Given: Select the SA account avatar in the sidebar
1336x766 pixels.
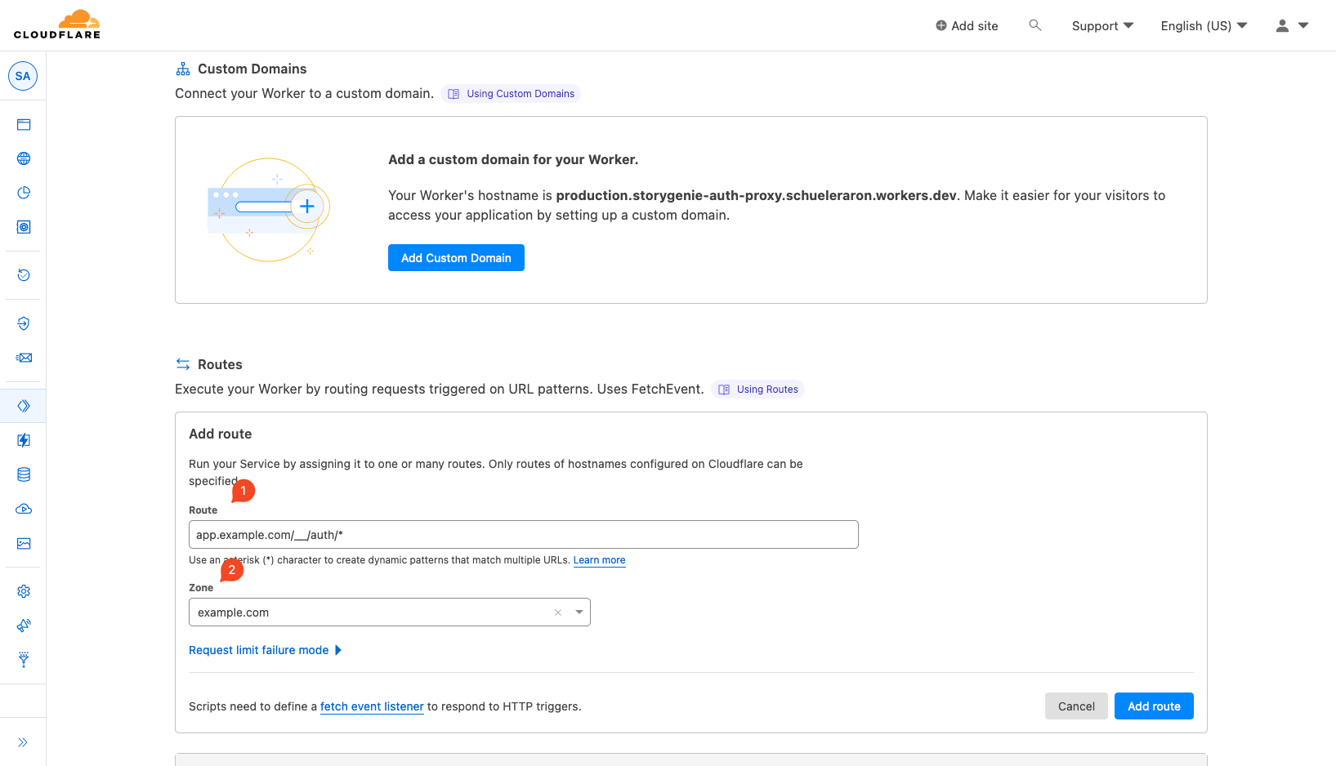Looking at the screenshot, I should pos(23,75).
